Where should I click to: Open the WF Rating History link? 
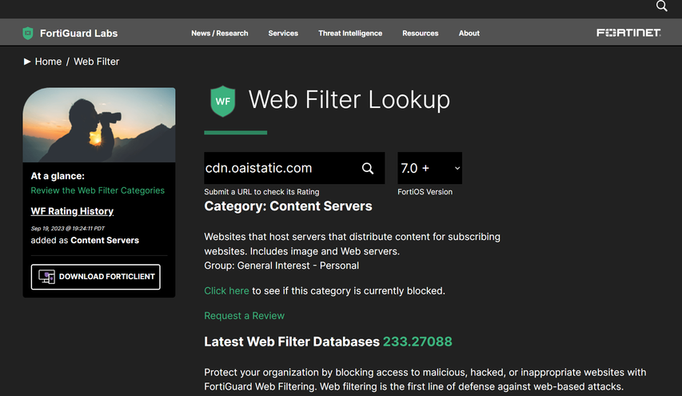[72, 211]
